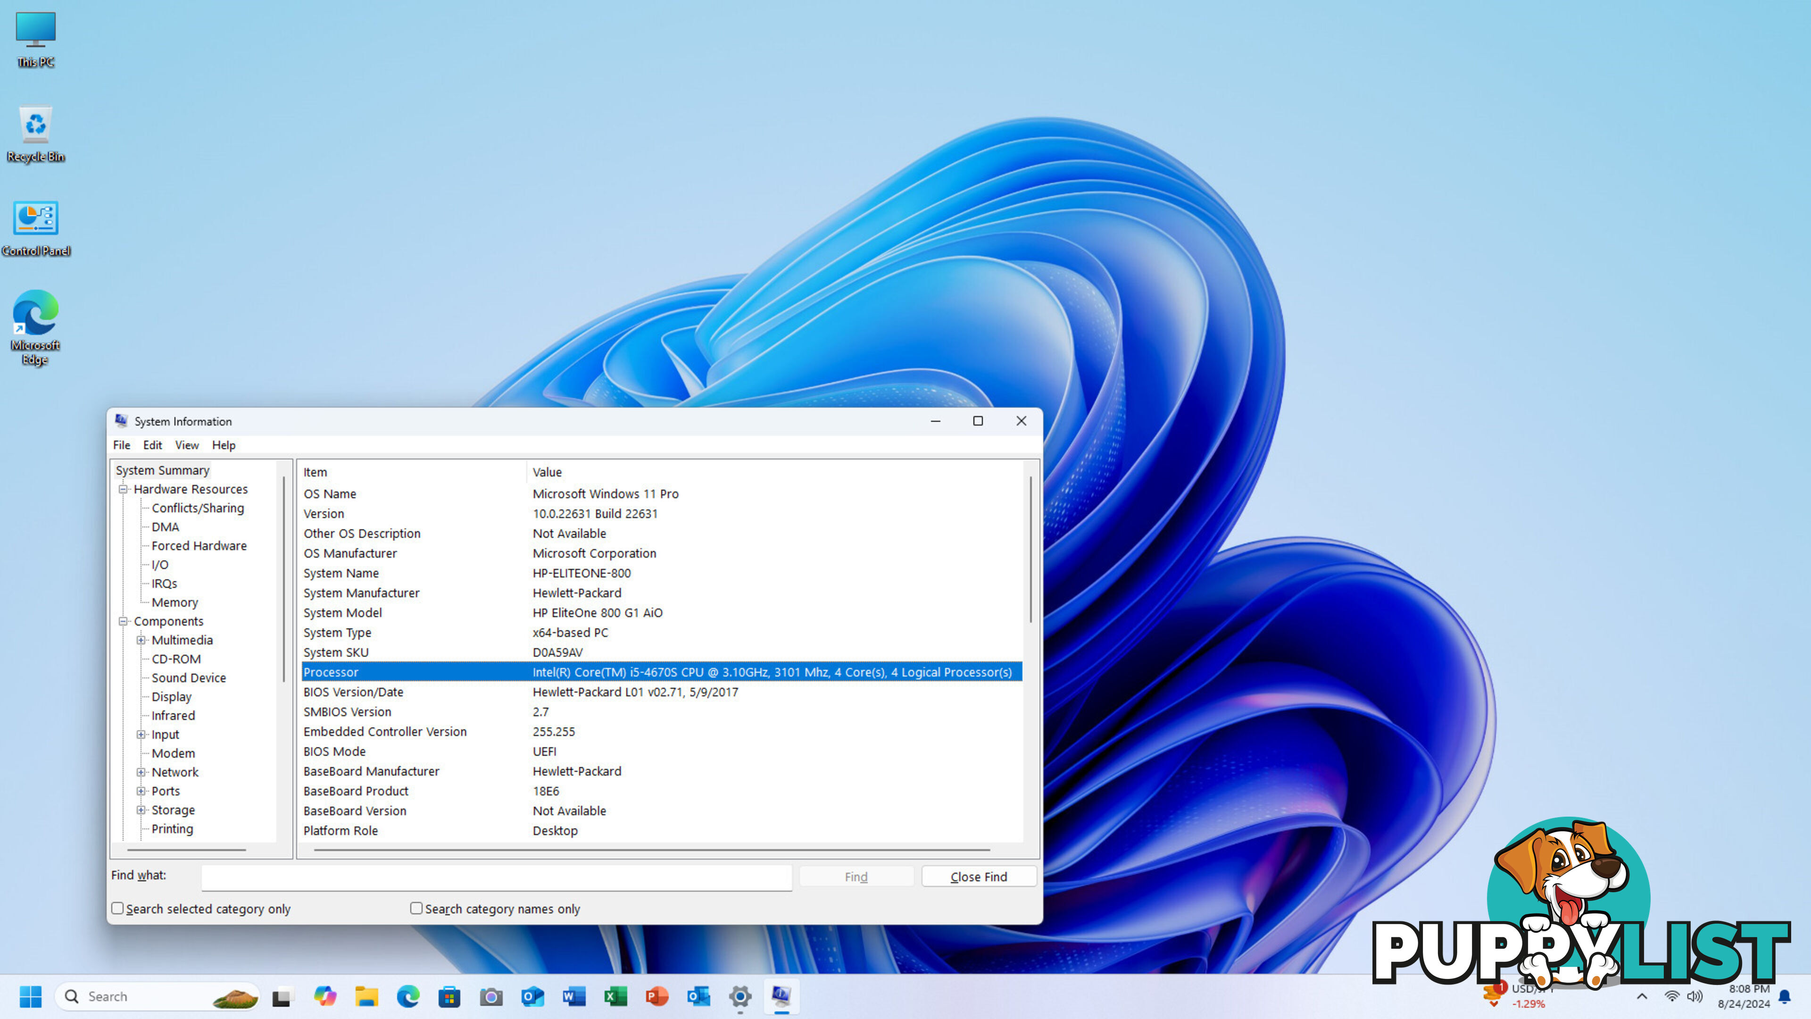Open new Outlook from the taskbar

[532, 996]
